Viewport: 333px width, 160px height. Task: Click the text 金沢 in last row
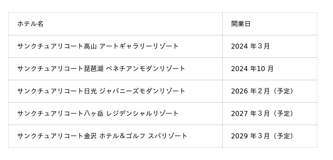(x=90, y=136)
